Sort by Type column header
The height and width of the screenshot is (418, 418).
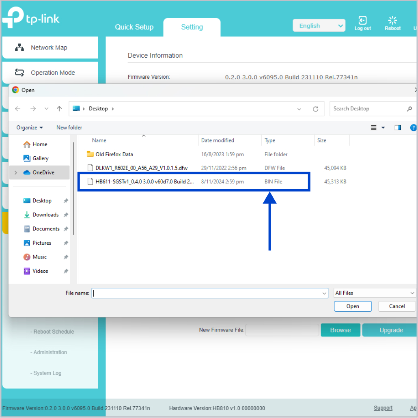(270, 140)
